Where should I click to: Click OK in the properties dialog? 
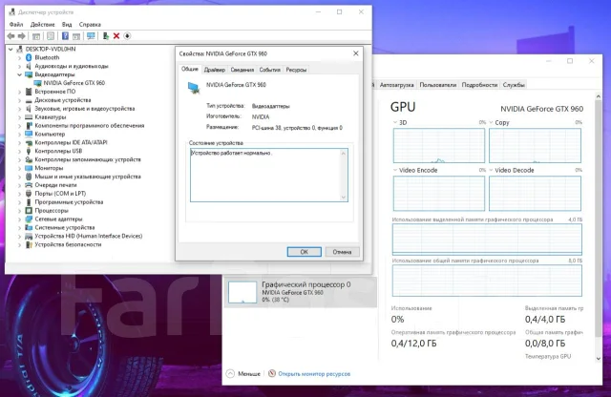305,252
